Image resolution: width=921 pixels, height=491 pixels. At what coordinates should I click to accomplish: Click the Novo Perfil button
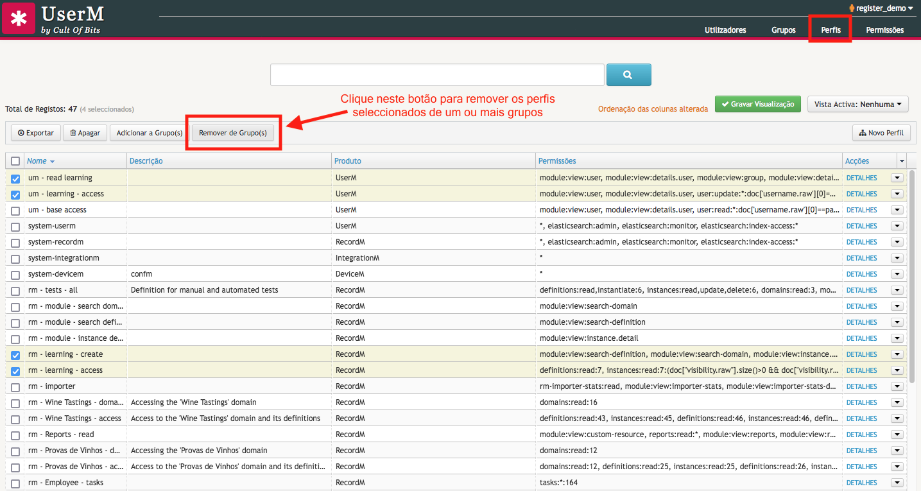point(881,133)
